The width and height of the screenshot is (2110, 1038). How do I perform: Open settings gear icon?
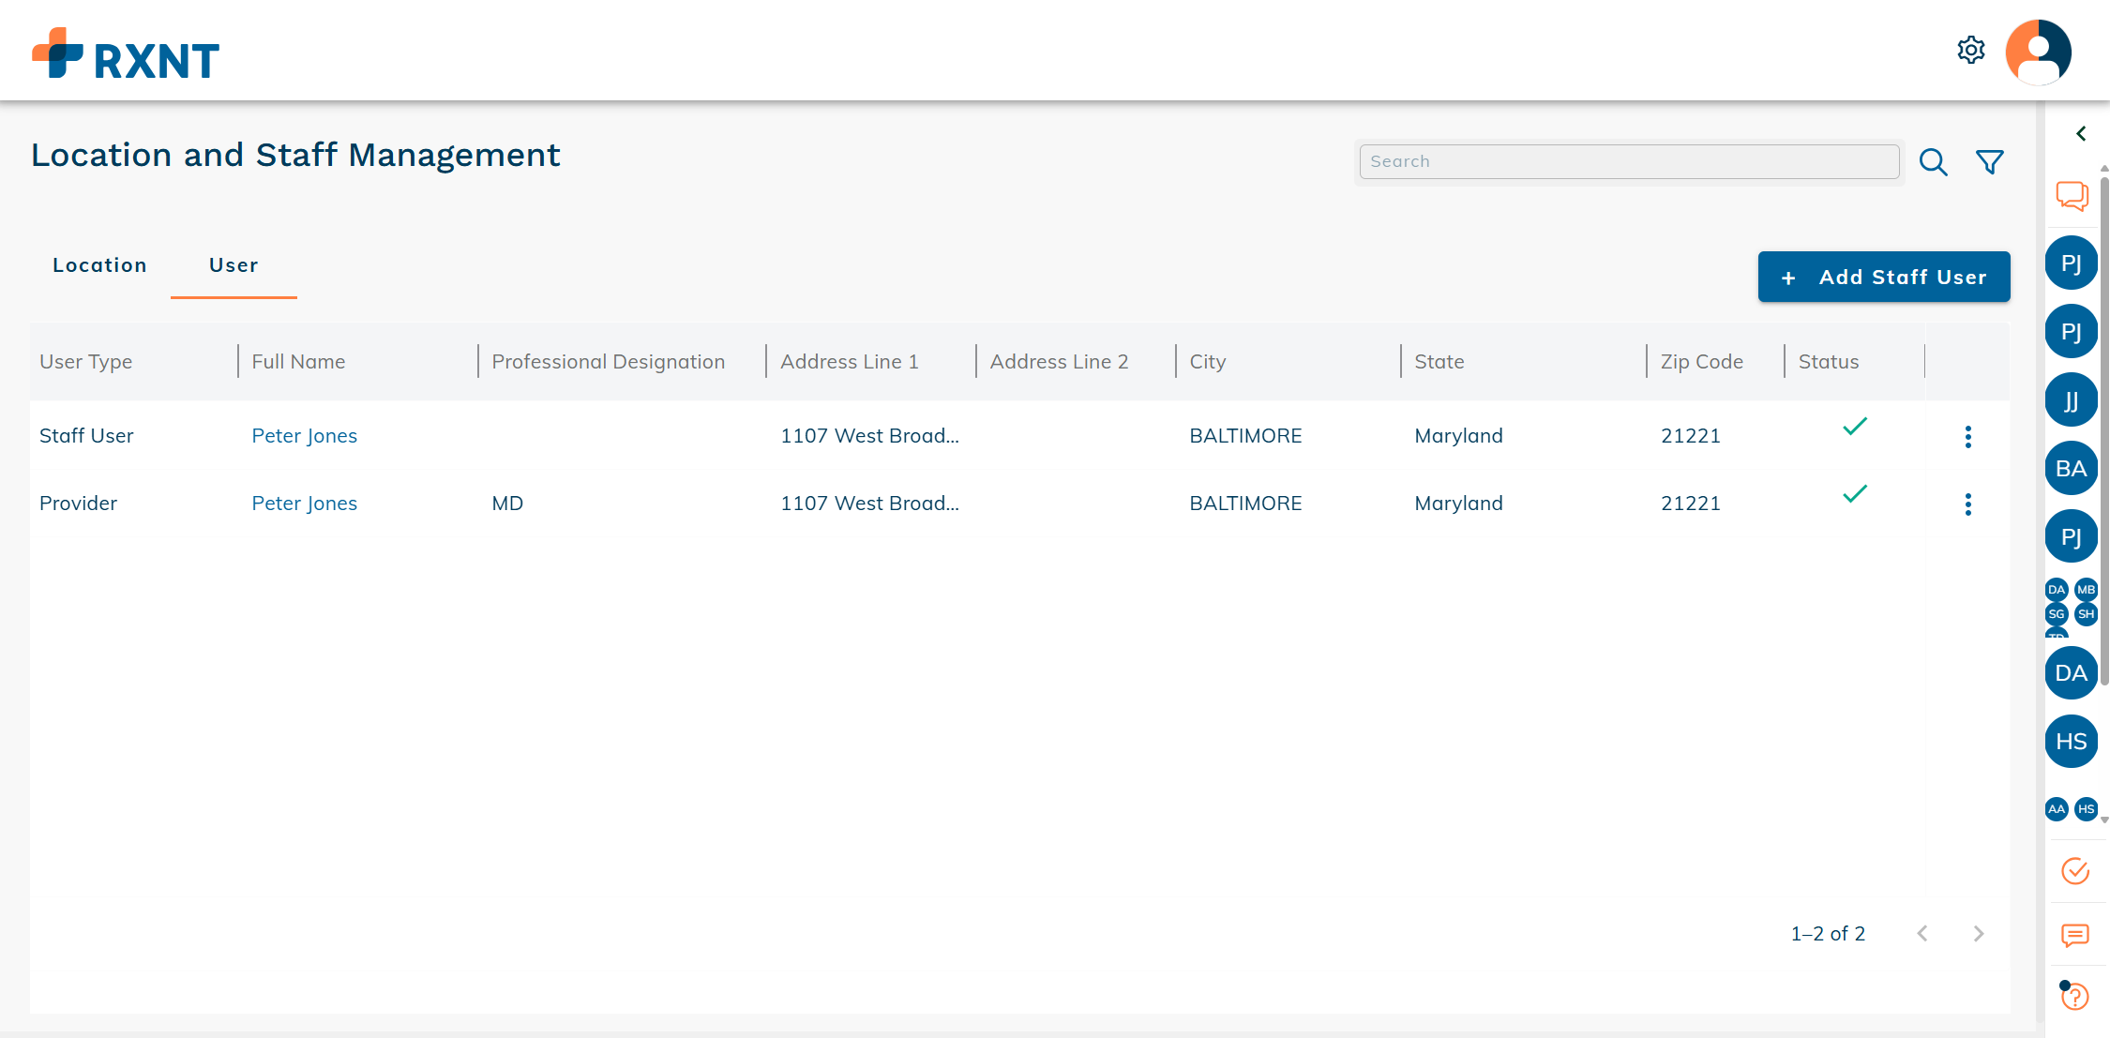pyautogui.click(x=1970, y=50)
